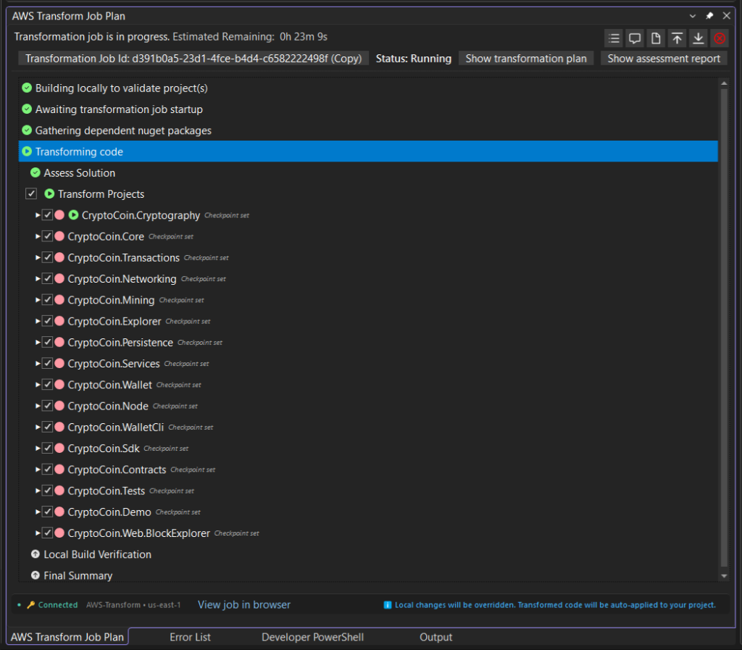Toggle the CryptoCoin.Web.BlockExplorer checkbox
The width and height of the screenshot is (742, 650).
[47, 533]
